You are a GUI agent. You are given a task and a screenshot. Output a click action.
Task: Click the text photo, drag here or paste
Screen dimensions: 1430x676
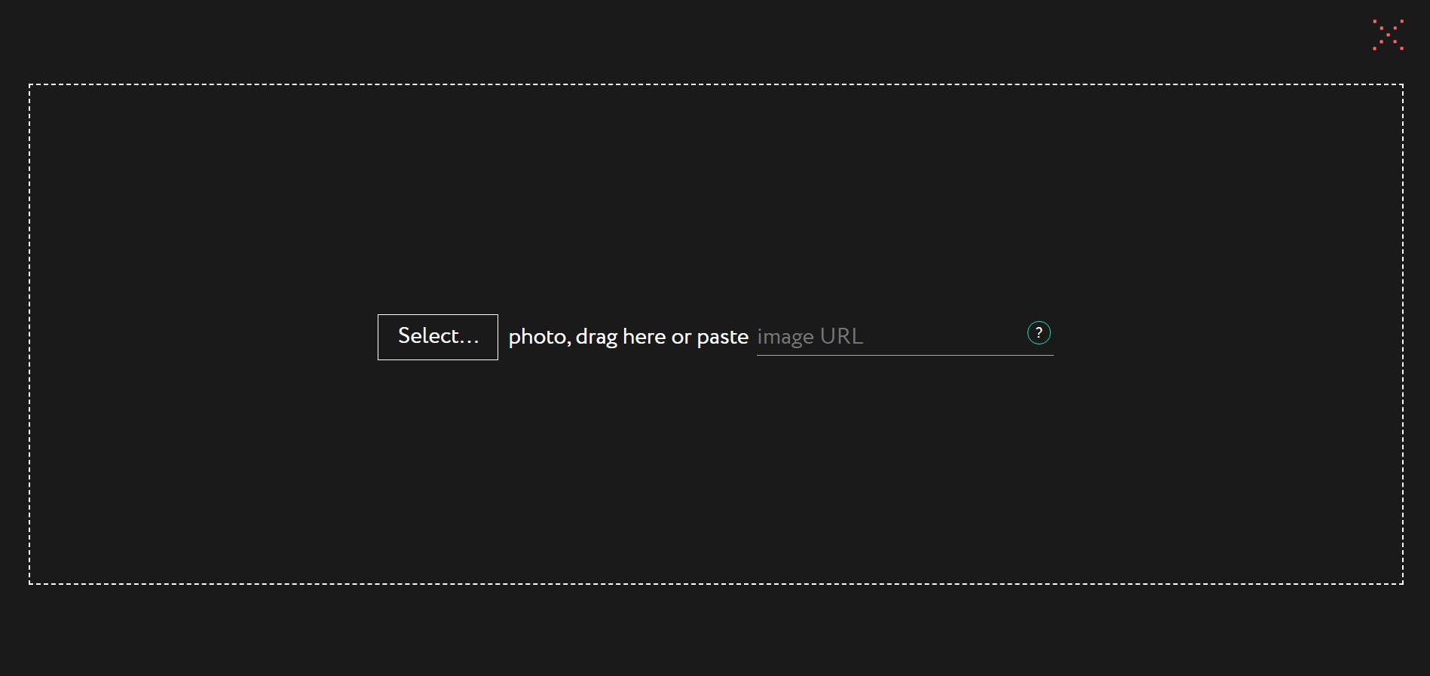pos(628,337)
